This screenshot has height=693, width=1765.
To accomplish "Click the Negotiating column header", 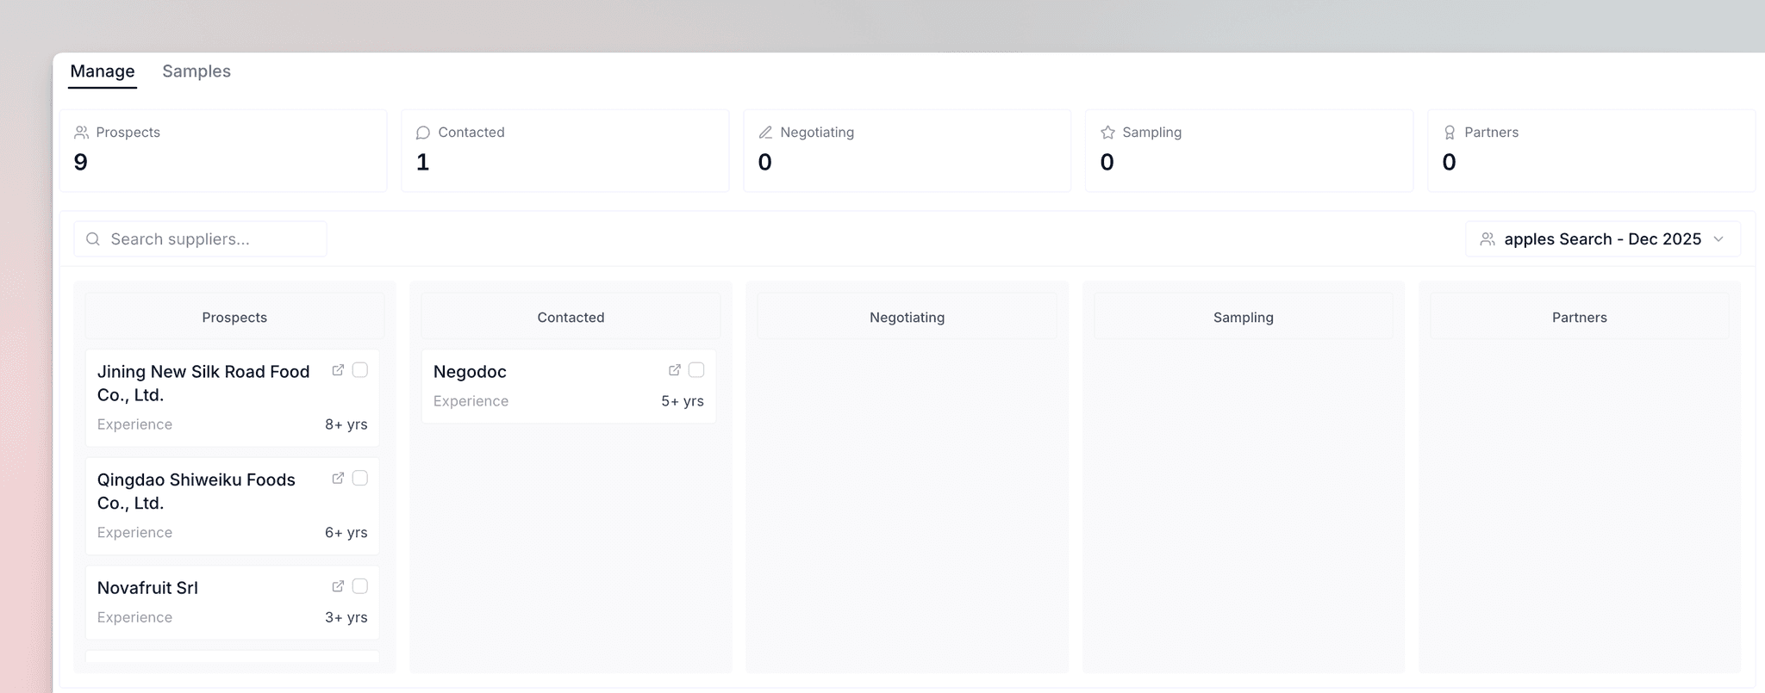I will pos(907,317).
